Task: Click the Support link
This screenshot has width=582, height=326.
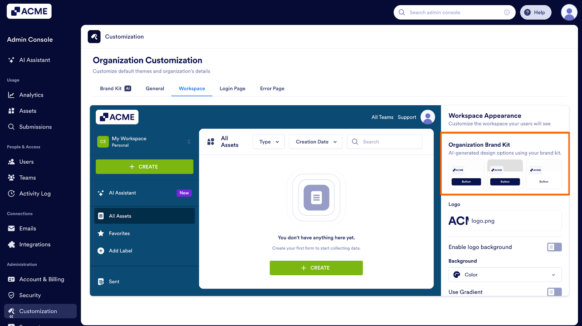Action: tap(407, 117)
